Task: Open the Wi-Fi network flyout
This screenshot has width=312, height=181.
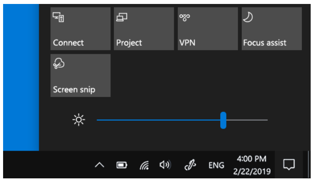Action: (144, 165)
